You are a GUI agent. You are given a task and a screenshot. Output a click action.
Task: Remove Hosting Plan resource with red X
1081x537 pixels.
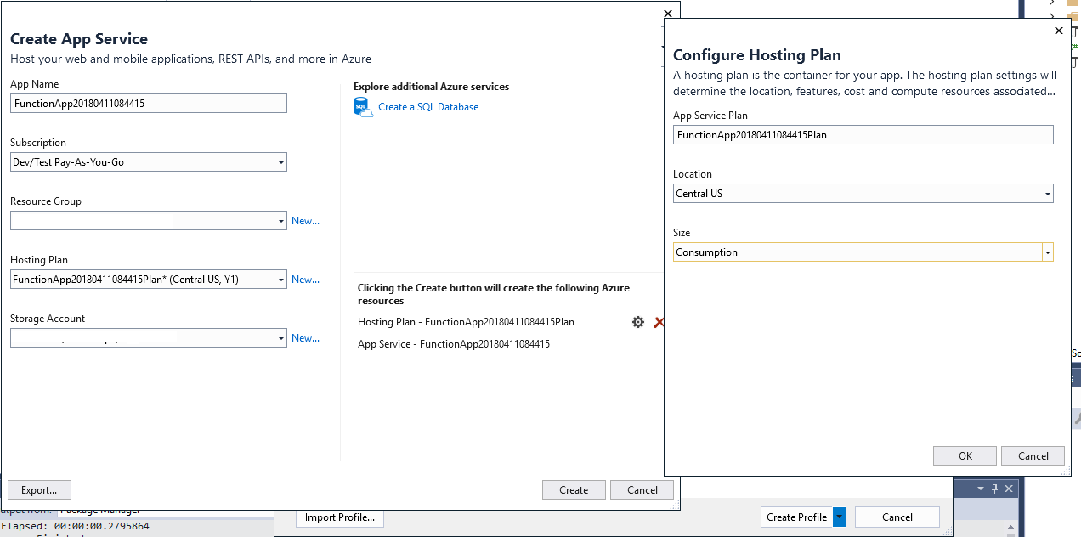tap(658, 322)
